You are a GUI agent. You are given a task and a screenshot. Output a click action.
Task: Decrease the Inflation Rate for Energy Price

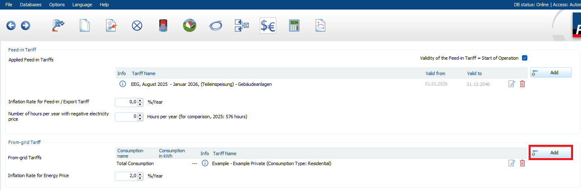(140, 178)
